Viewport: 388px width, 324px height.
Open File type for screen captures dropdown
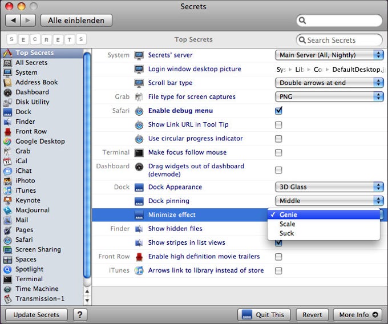329,96
